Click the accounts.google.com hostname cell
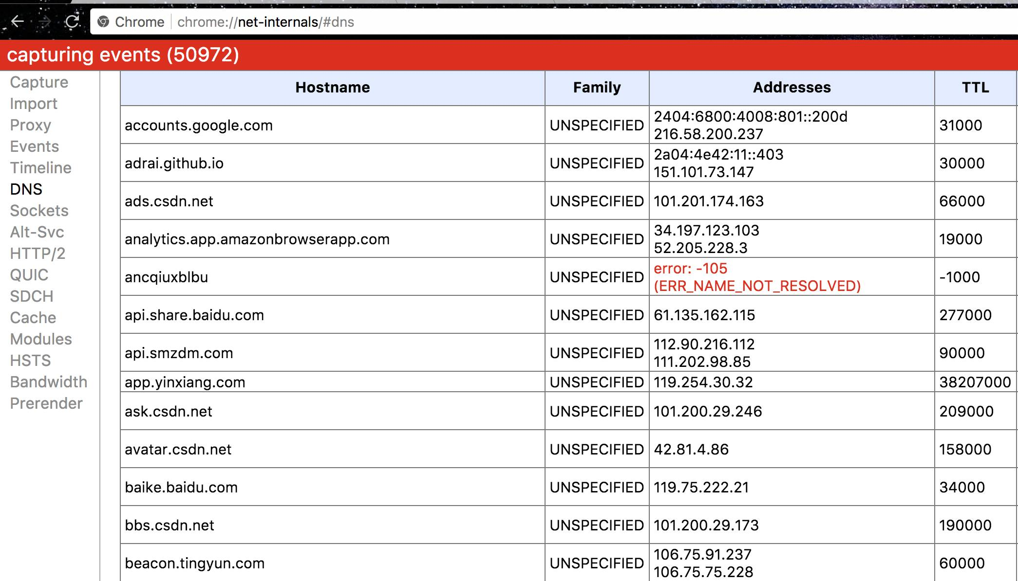Image resolution: width=1018 pixels, height=581 pixels. [x=199, y=125]
